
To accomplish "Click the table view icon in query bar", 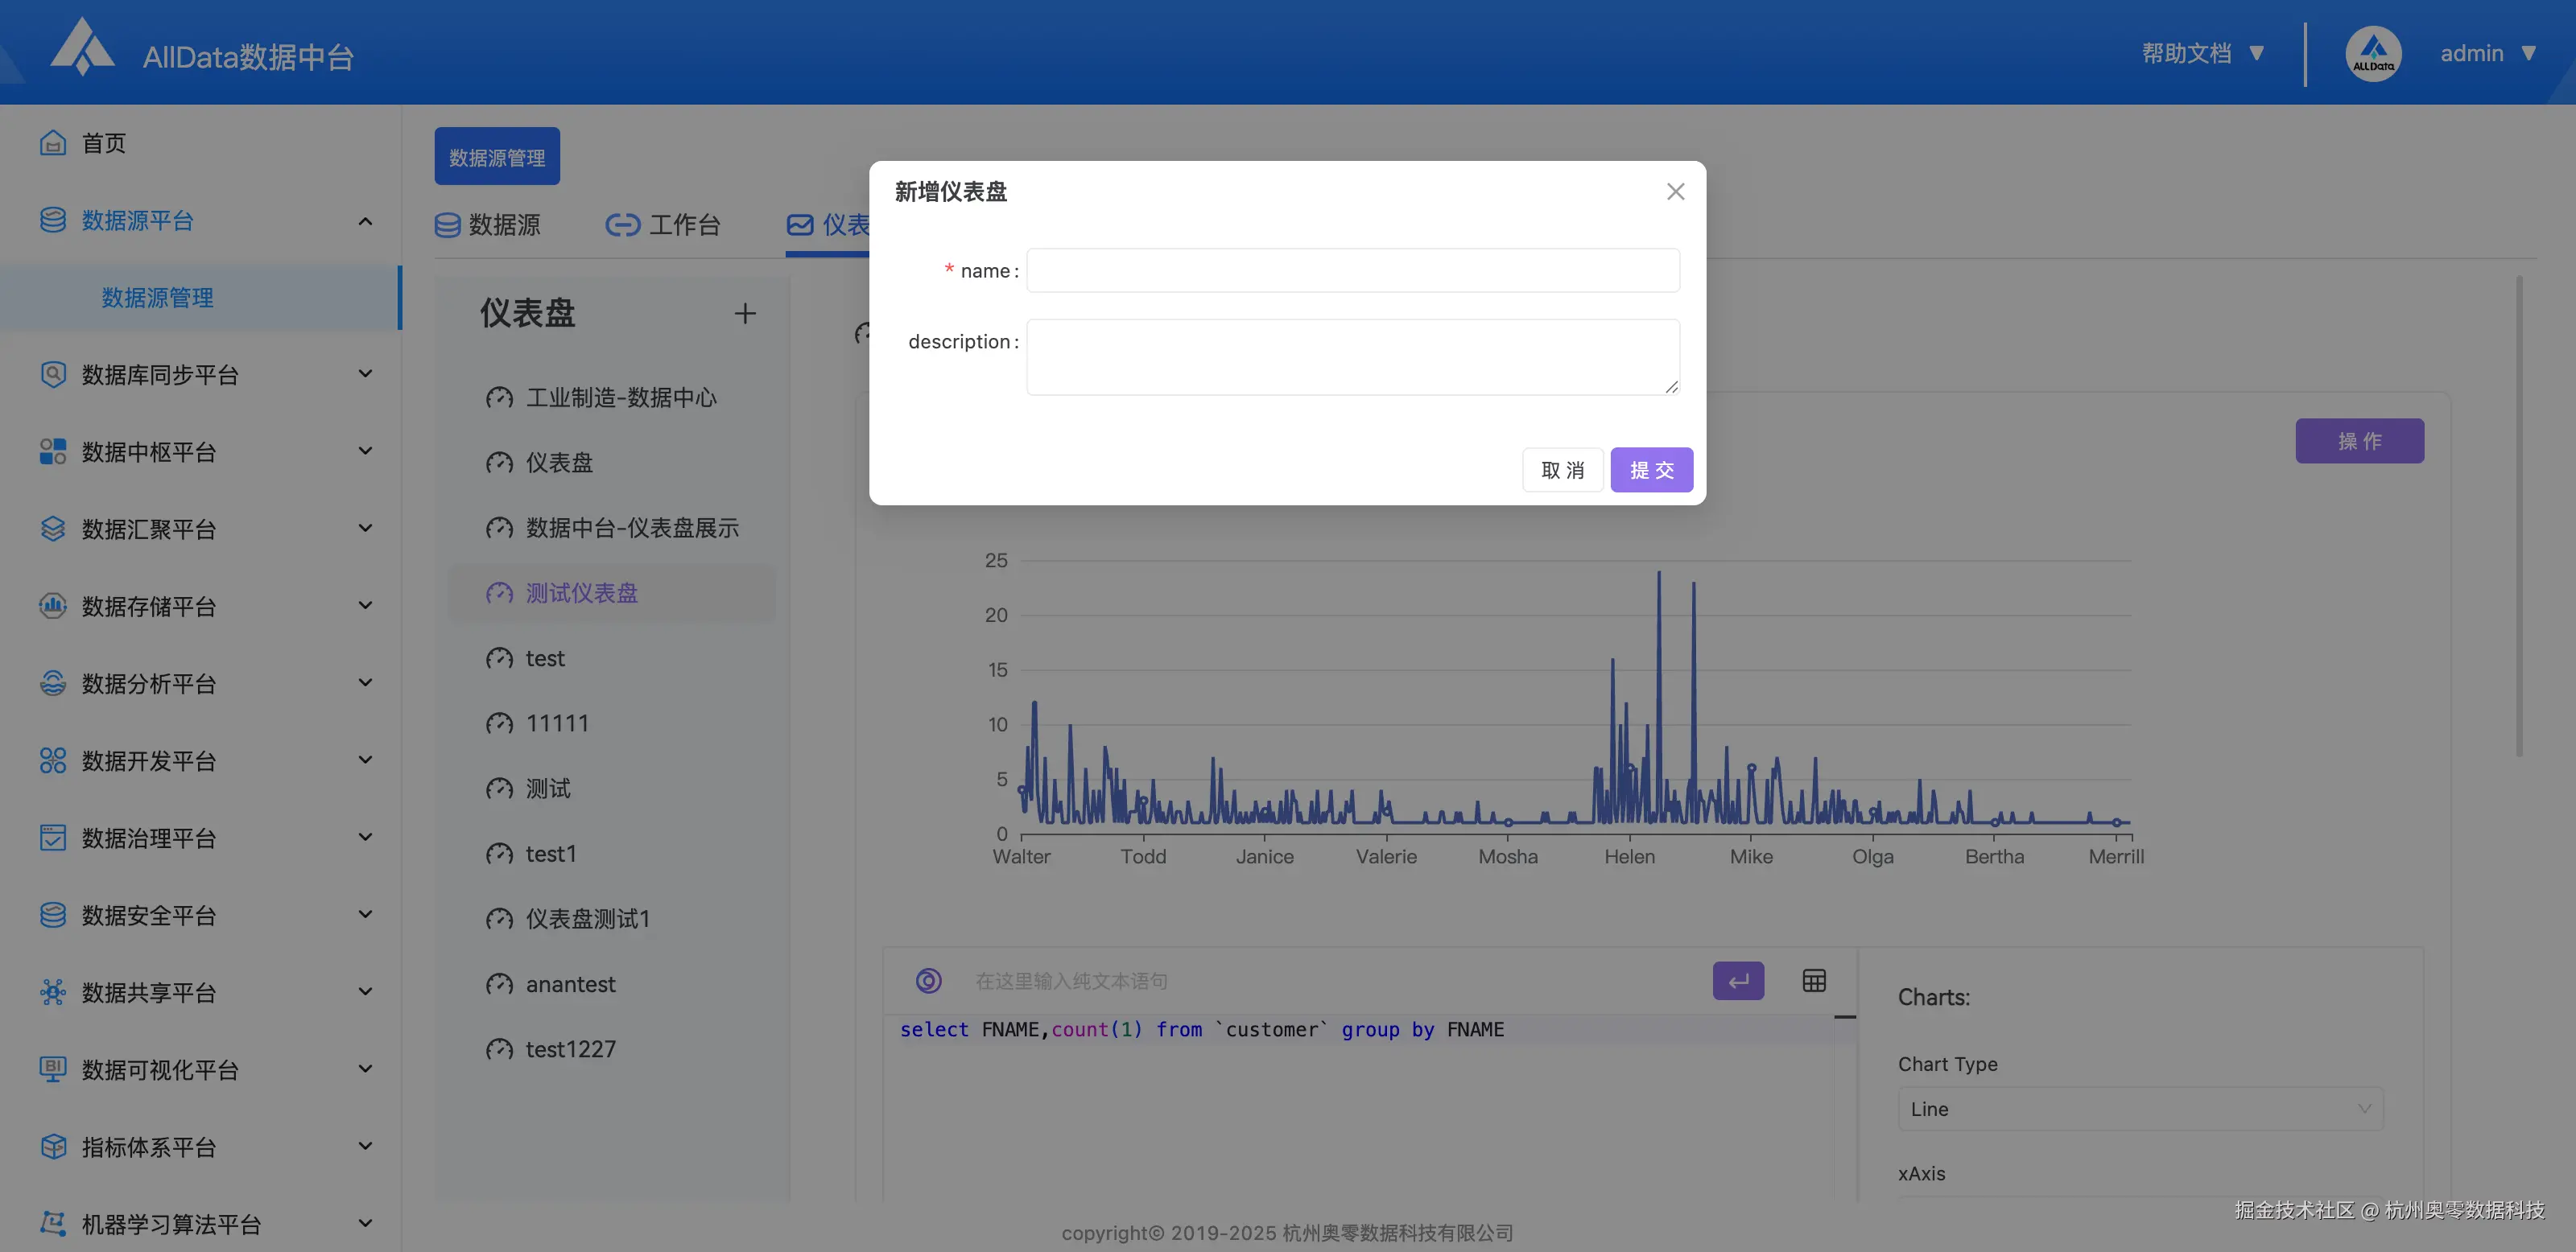I will tap(1814, 980).
